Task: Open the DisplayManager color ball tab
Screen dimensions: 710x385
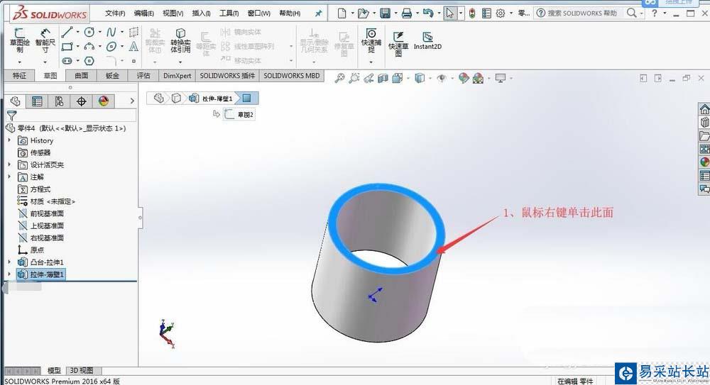Action: pyautogui.click(x=104, y=101)
